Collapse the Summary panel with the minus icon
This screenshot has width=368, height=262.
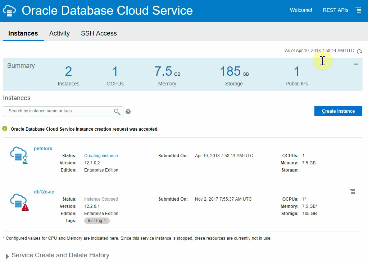pyautogui.click(x=356, y=64)
